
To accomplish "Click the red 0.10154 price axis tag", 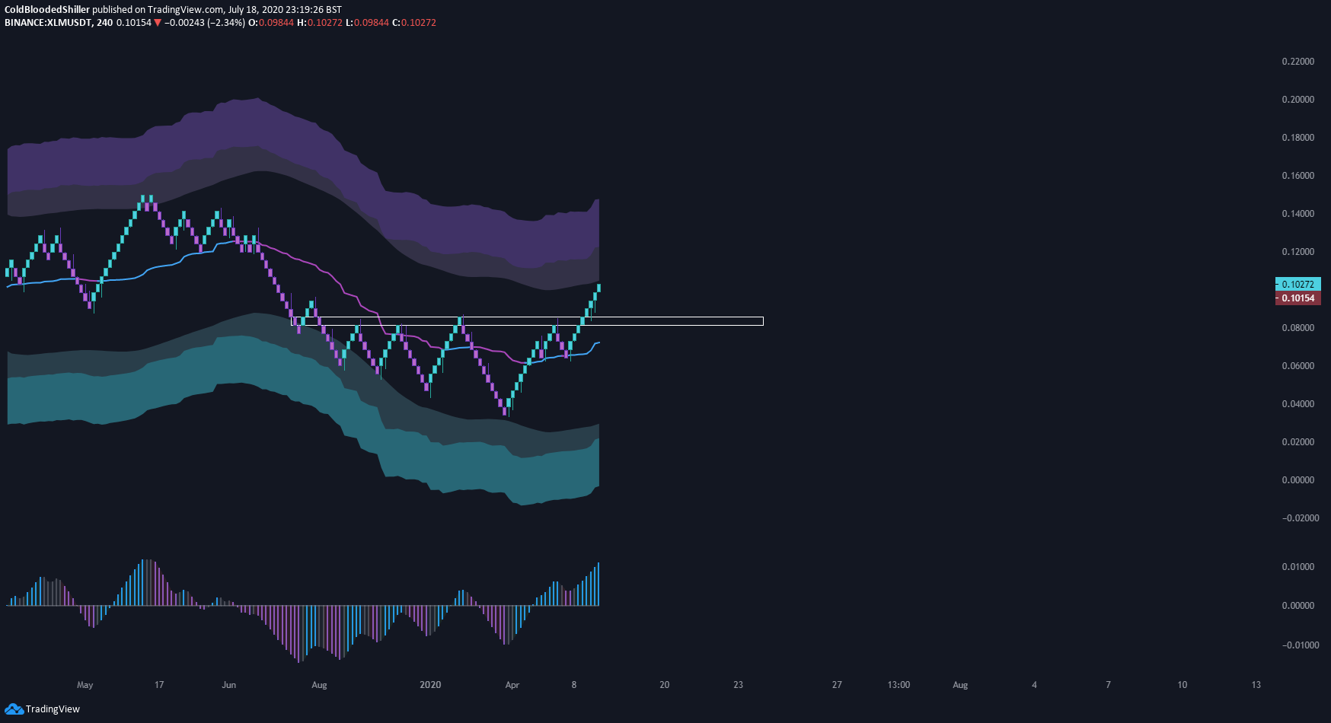I will point(1298,298).
